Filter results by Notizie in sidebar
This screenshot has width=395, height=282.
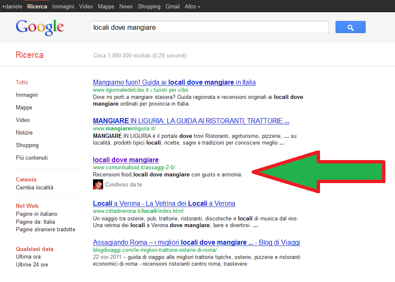24,133
